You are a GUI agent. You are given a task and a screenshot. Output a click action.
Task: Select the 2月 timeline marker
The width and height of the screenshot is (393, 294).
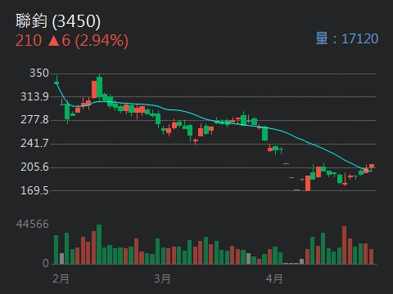tap(61, 278)
